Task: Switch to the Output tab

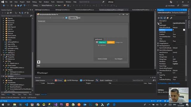Action: click(x=37, y=95)
